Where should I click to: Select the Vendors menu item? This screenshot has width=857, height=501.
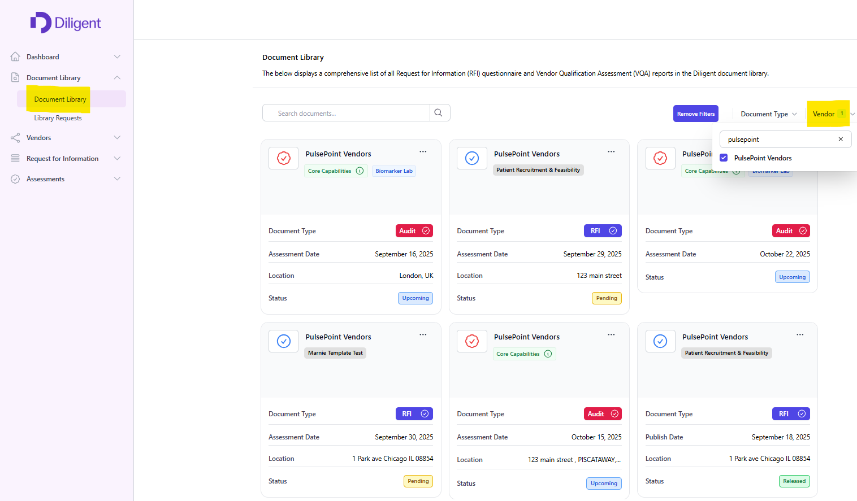(x=38, y=138)
